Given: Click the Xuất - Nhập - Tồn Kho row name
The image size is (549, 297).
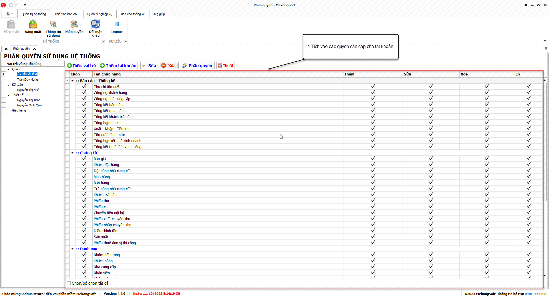Looking at the screenshot, I should point(112,129).
